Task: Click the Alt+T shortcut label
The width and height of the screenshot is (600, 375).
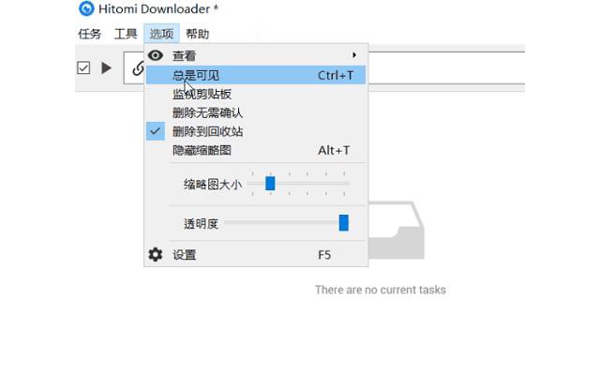Action: [x=334, y=150]
